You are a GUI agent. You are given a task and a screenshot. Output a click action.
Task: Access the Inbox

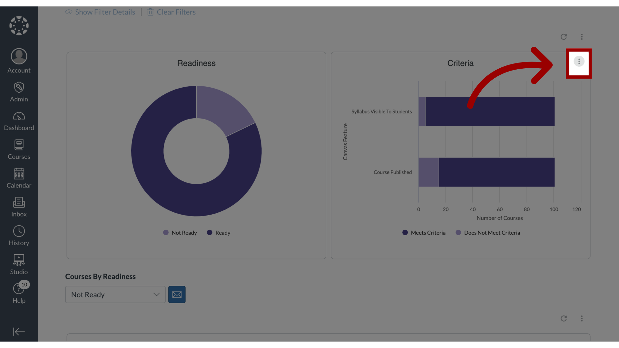pos(19,207)
